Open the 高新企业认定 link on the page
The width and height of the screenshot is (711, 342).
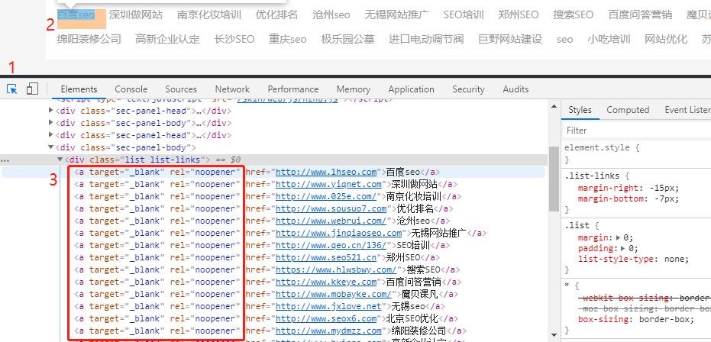[167, 39]
